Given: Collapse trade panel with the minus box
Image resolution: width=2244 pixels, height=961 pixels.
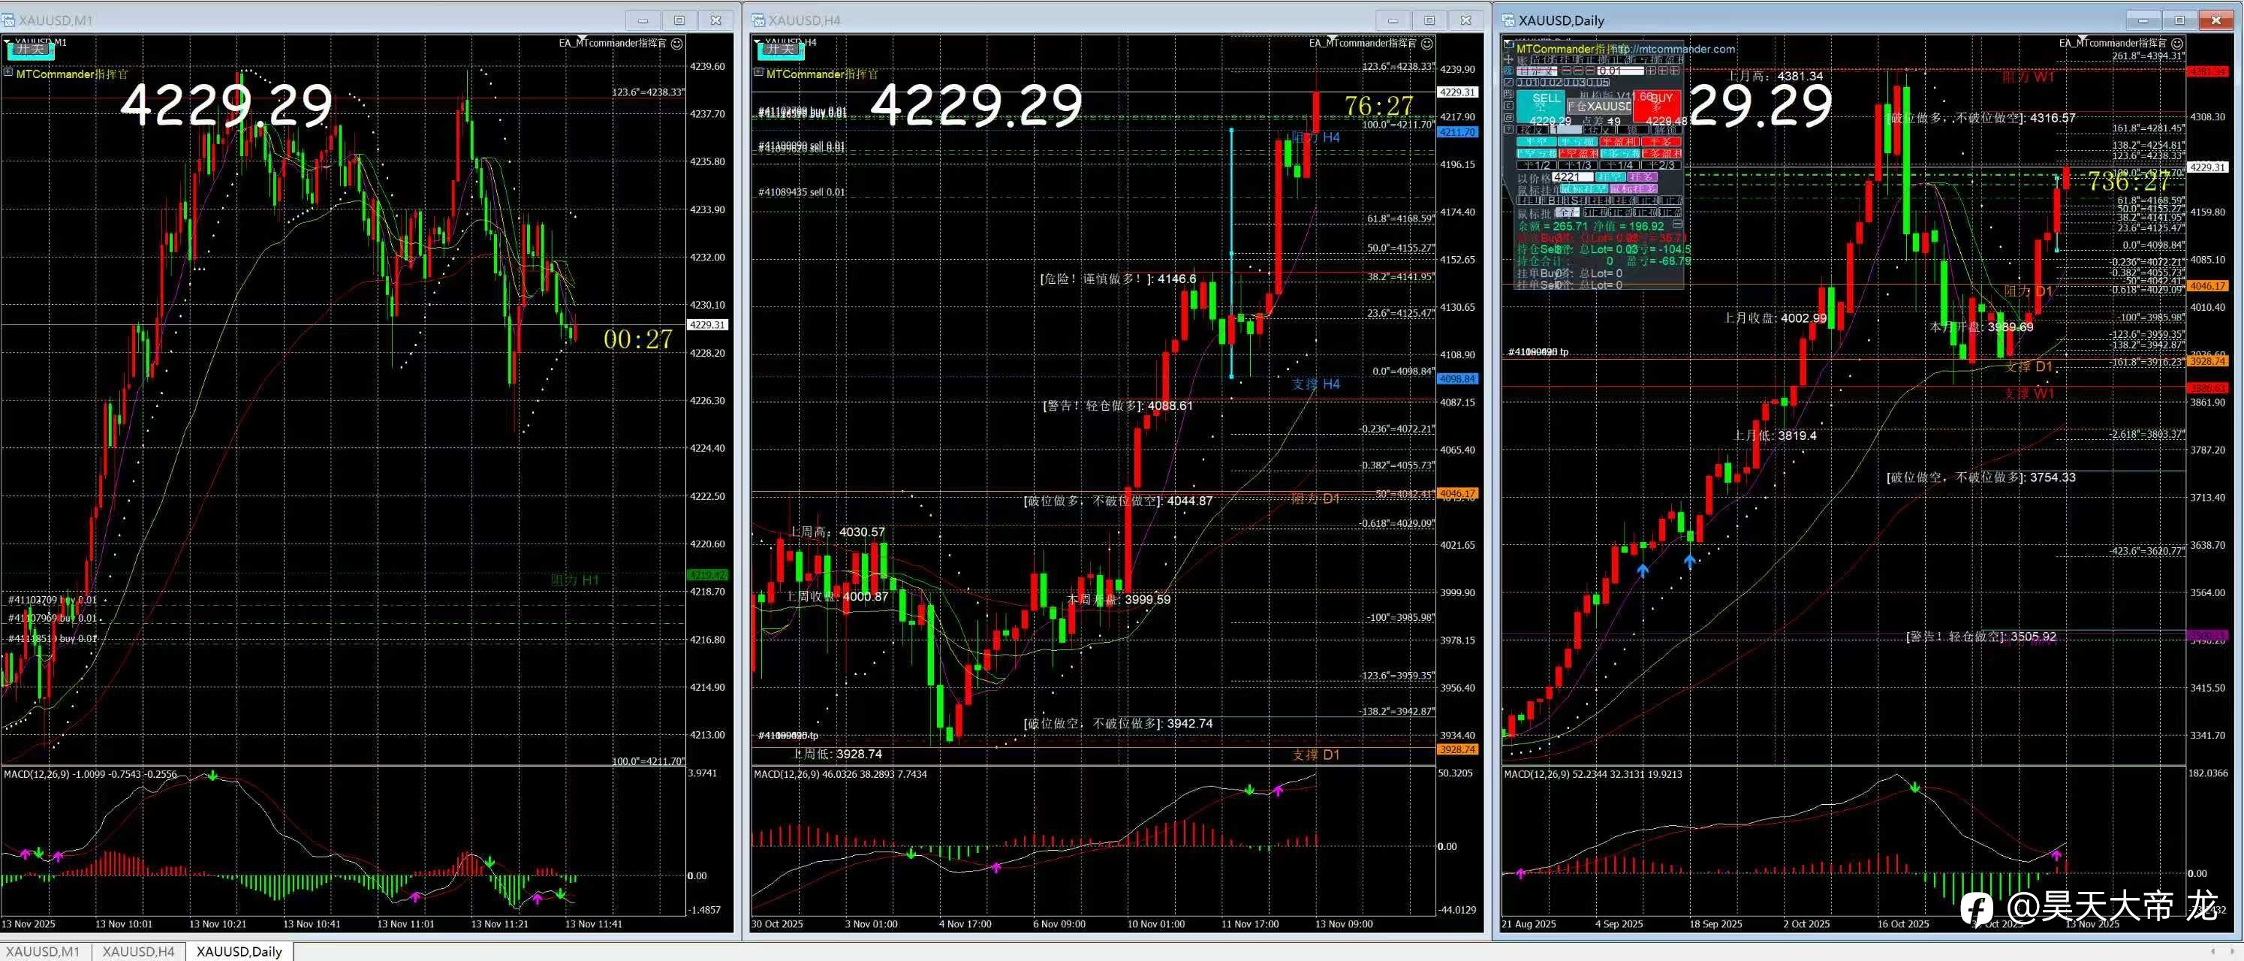Looking at the screenshot, I should click(x=1677, y=224).
